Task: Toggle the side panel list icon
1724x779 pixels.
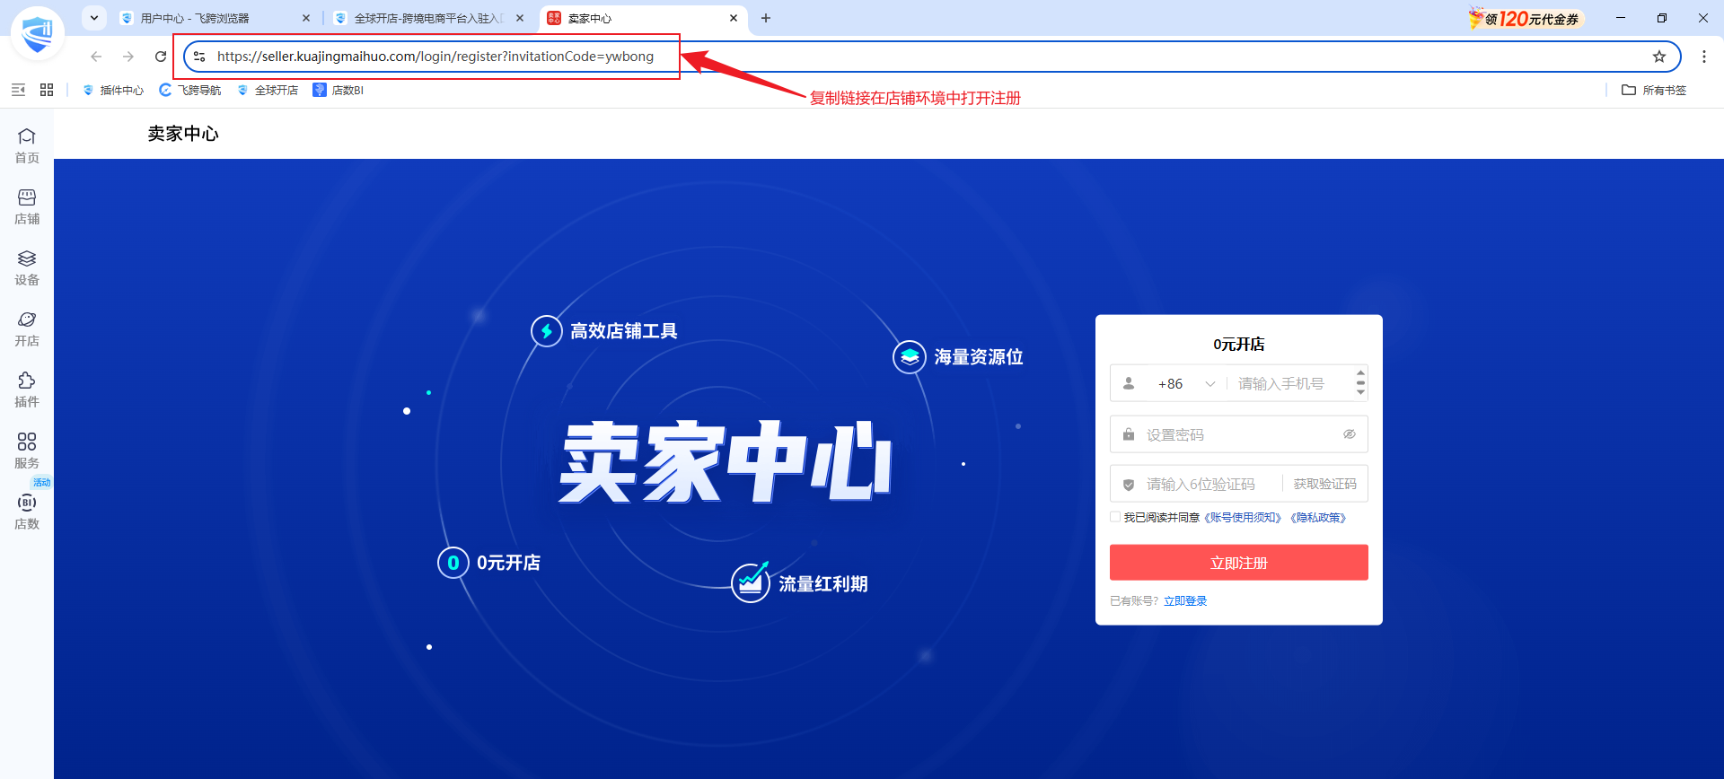Action: (x=18, y=90)
